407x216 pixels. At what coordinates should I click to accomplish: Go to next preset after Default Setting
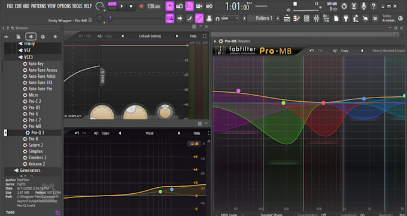(x=177, y=36)
